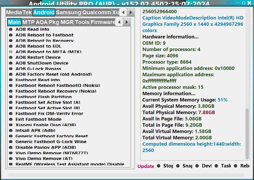Click Number of processors: 4 line
254x180 pixels.
point(171,49)
